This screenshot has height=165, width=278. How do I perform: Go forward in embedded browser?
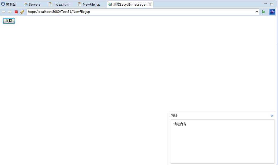pos(10,12)
